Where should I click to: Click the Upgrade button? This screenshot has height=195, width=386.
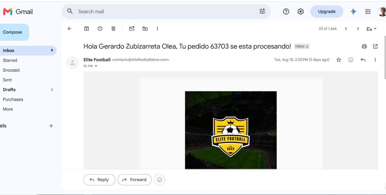pyautogui.click(x=327, y=12)
